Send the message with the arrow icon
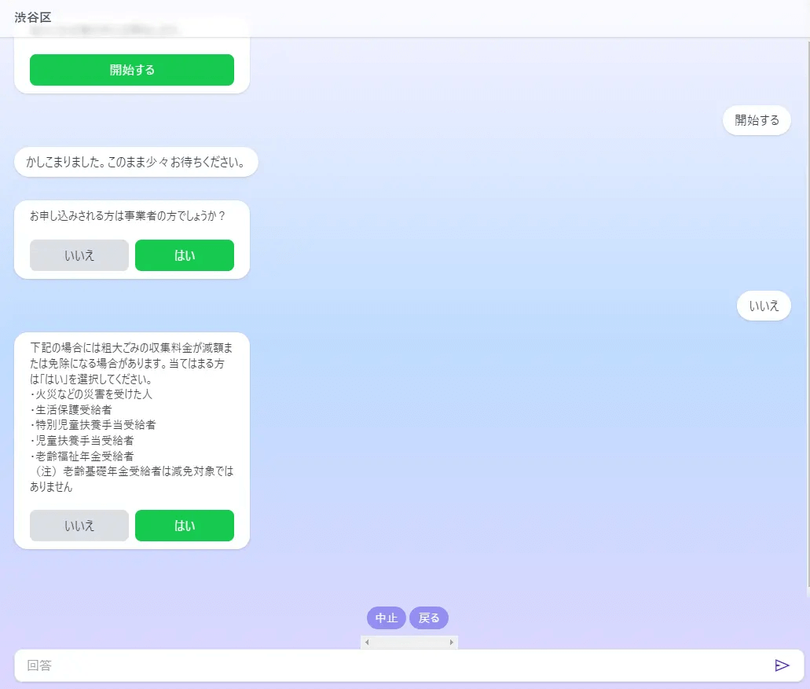Image resolution: width=810 pixels, height=689 pixels. 782,665
